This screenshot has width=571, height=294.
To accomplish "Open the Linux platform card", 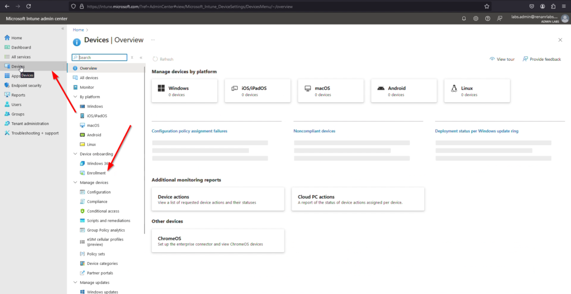I will (x=477, y=91).
